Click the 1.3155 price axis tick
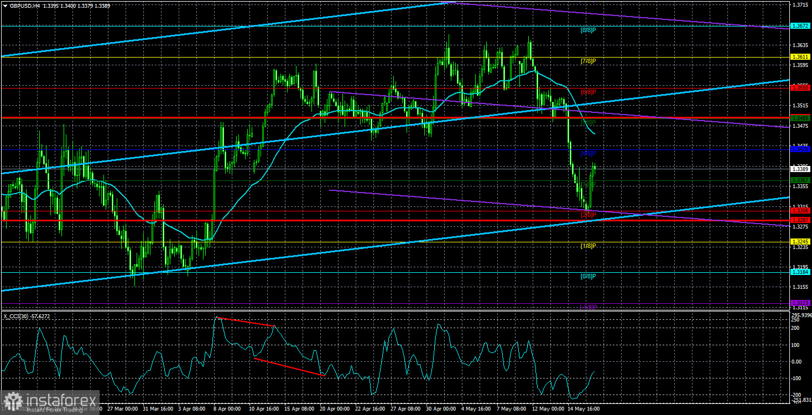Image resolution: width=812 pixels, height=415 pixels. (x=800, y=287)
